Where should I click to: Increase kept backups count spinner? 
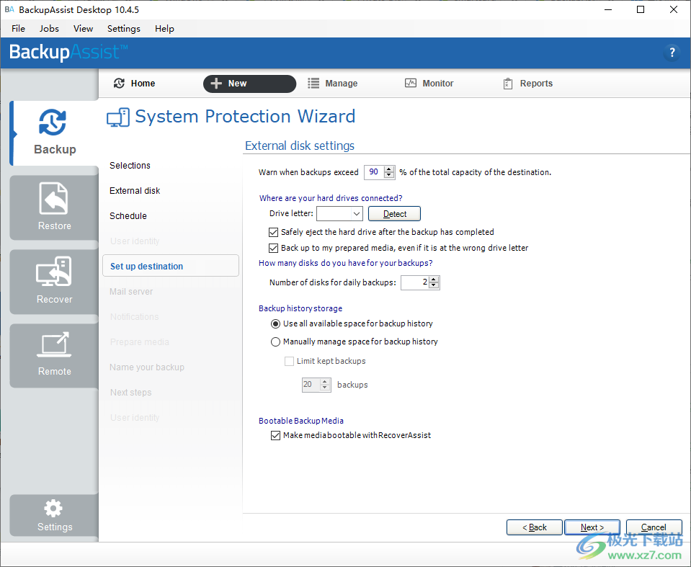[325, 382]
